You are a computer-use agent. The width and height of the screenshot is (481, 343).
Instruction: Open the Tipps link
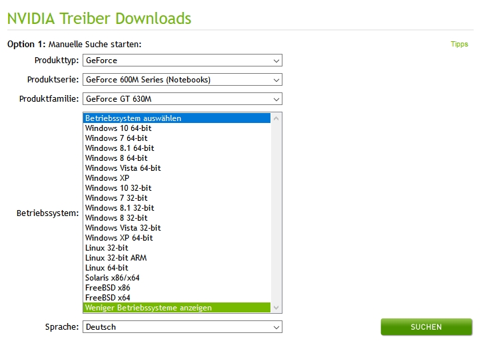[x=459, y=44]
